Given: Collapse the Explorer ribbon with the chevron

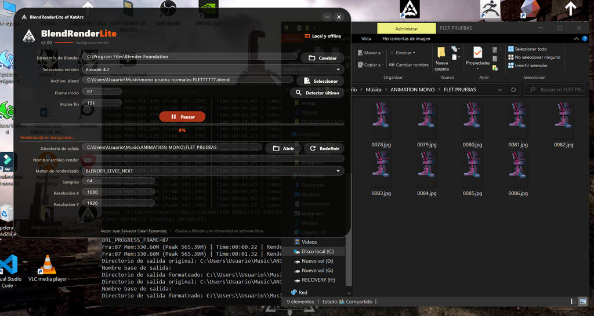Looking at the screenshot, I should click(577, 39).
